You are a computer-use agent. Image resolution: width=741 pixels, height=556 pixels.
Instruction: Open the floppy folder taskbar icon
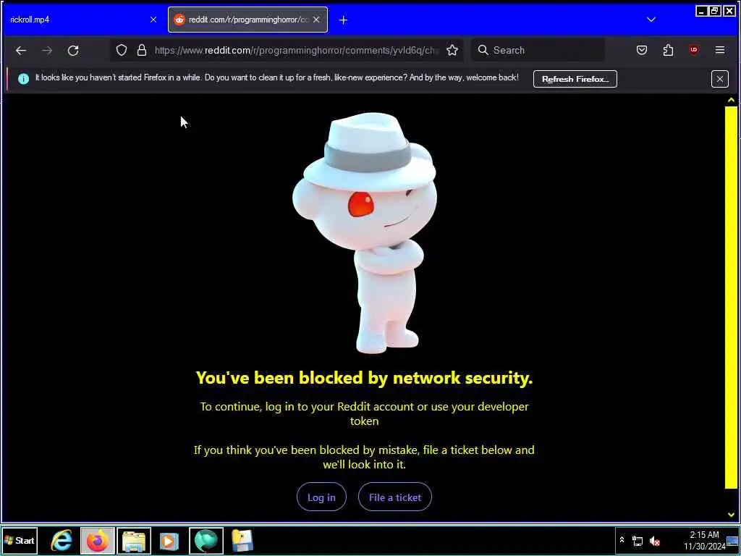(242, 540)
